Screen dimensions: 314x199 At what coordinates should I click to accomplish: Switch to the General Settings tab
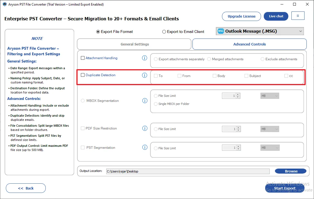click(x=134, y=44)
